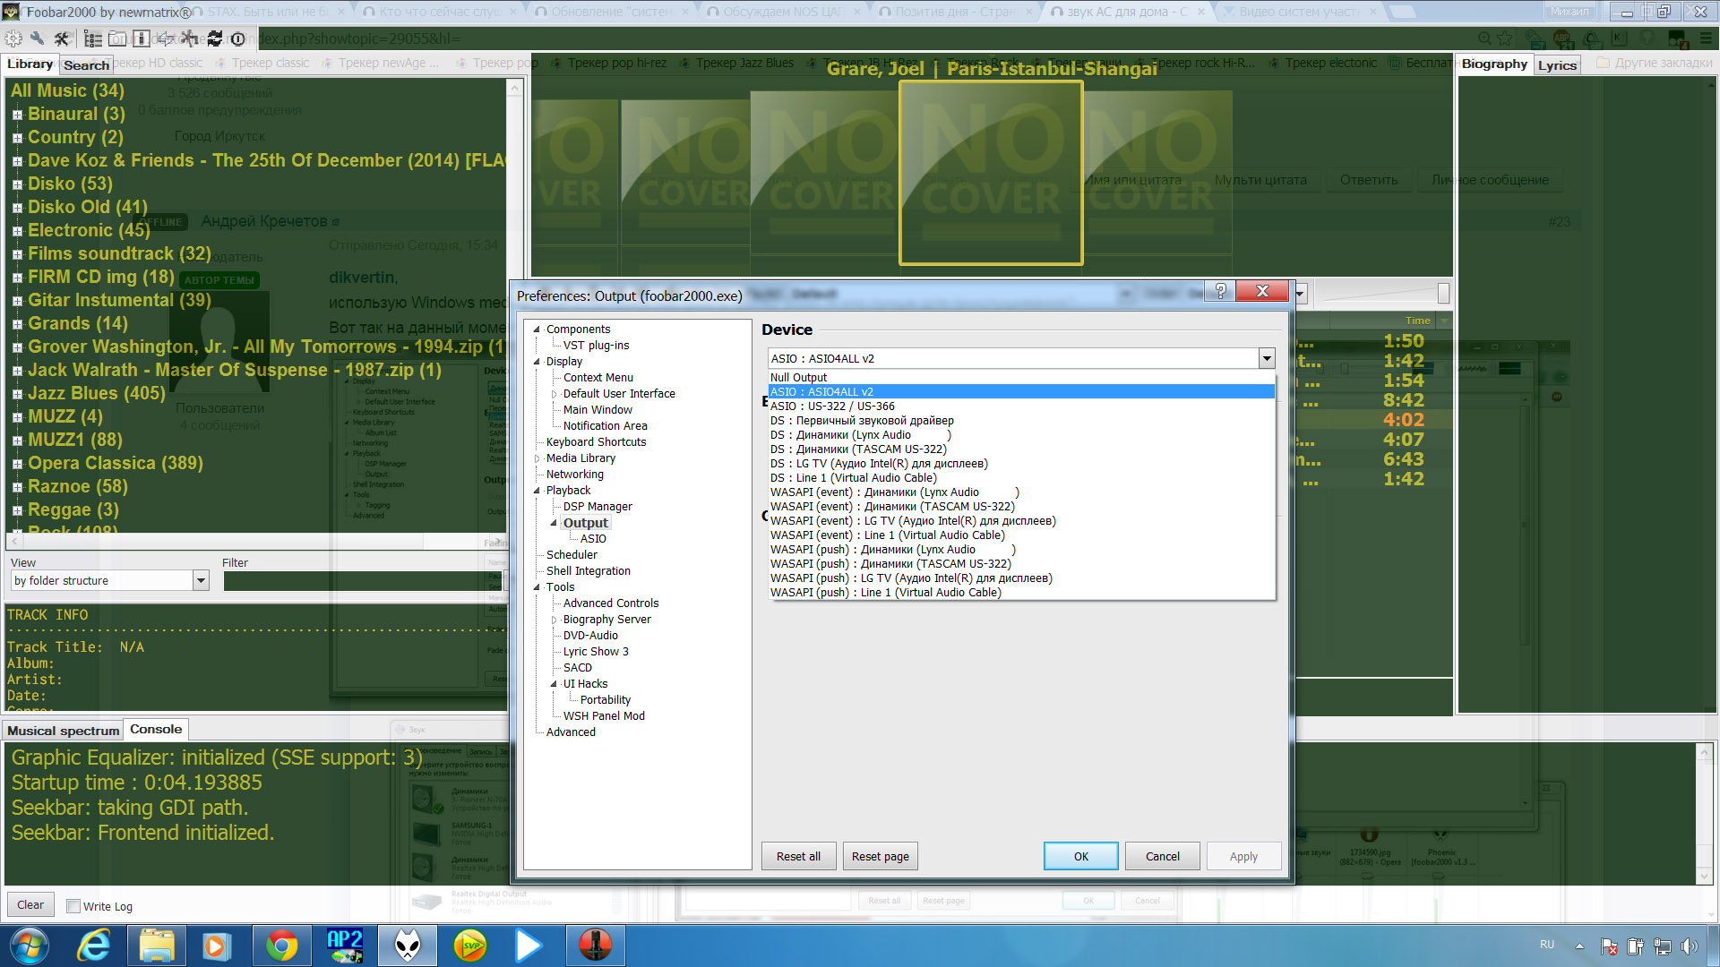Click the crossed tools toolbar icon
Viewport: 1720px width, 967px height.
pyautogui.click(x=62, y=39)
